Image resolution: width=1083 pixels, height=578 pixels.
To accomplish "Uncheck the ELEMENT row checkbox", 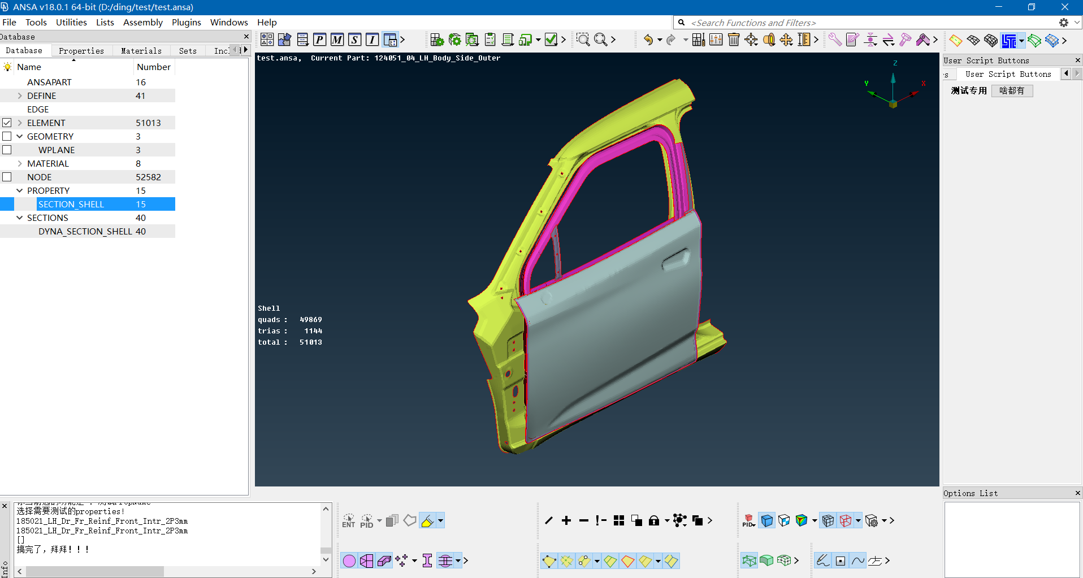I will 7,123.
